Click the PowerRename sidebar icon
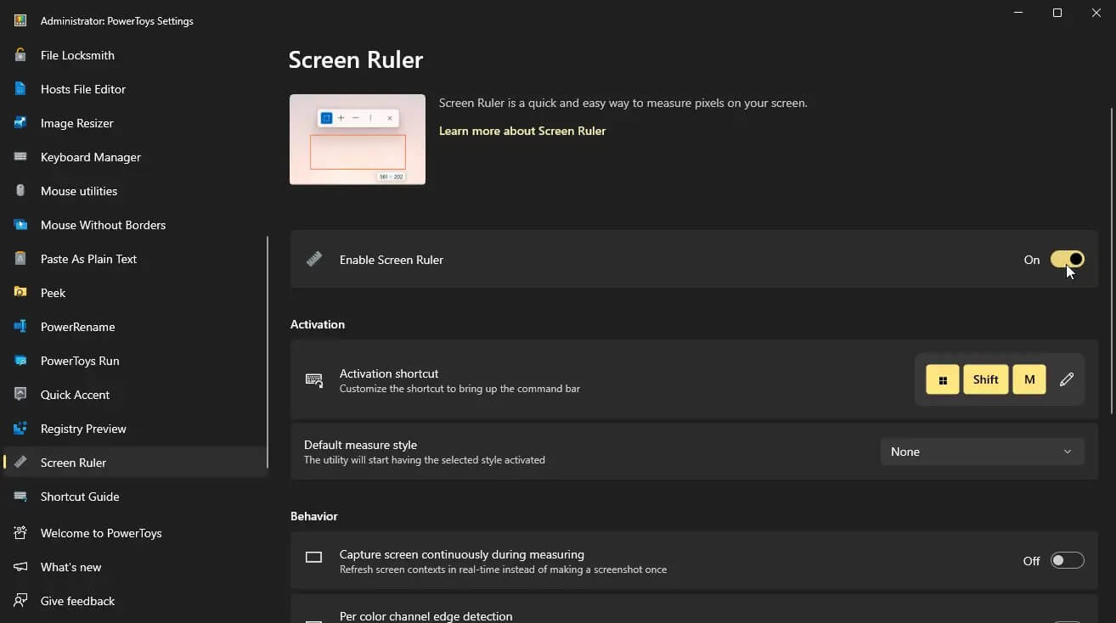This screenshot has height=623, width=1116. 20,327
